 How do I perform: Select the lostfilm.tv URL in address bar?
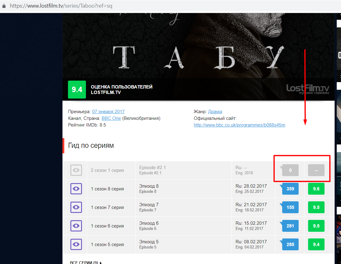(61, 6)
